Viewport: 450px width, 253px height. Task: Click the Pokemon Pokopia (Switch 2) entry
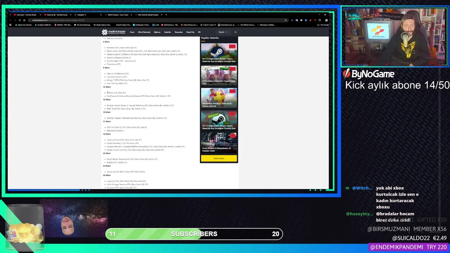point(118,58)
